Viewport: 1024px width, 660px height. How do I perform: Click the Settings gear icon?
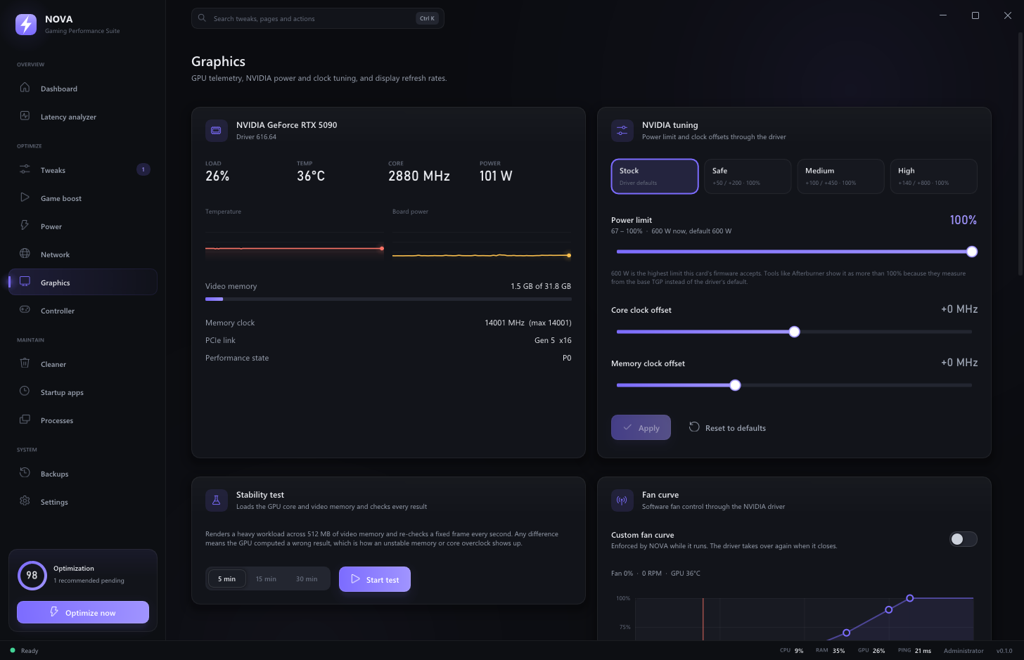(x=25, y=501)
